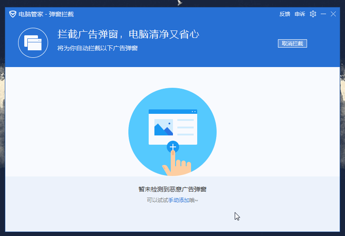Image resolution: width=345 pixels, height=236 pixels.
Task: Click the round popup-windows icon in header
Action: pos(33,43)
